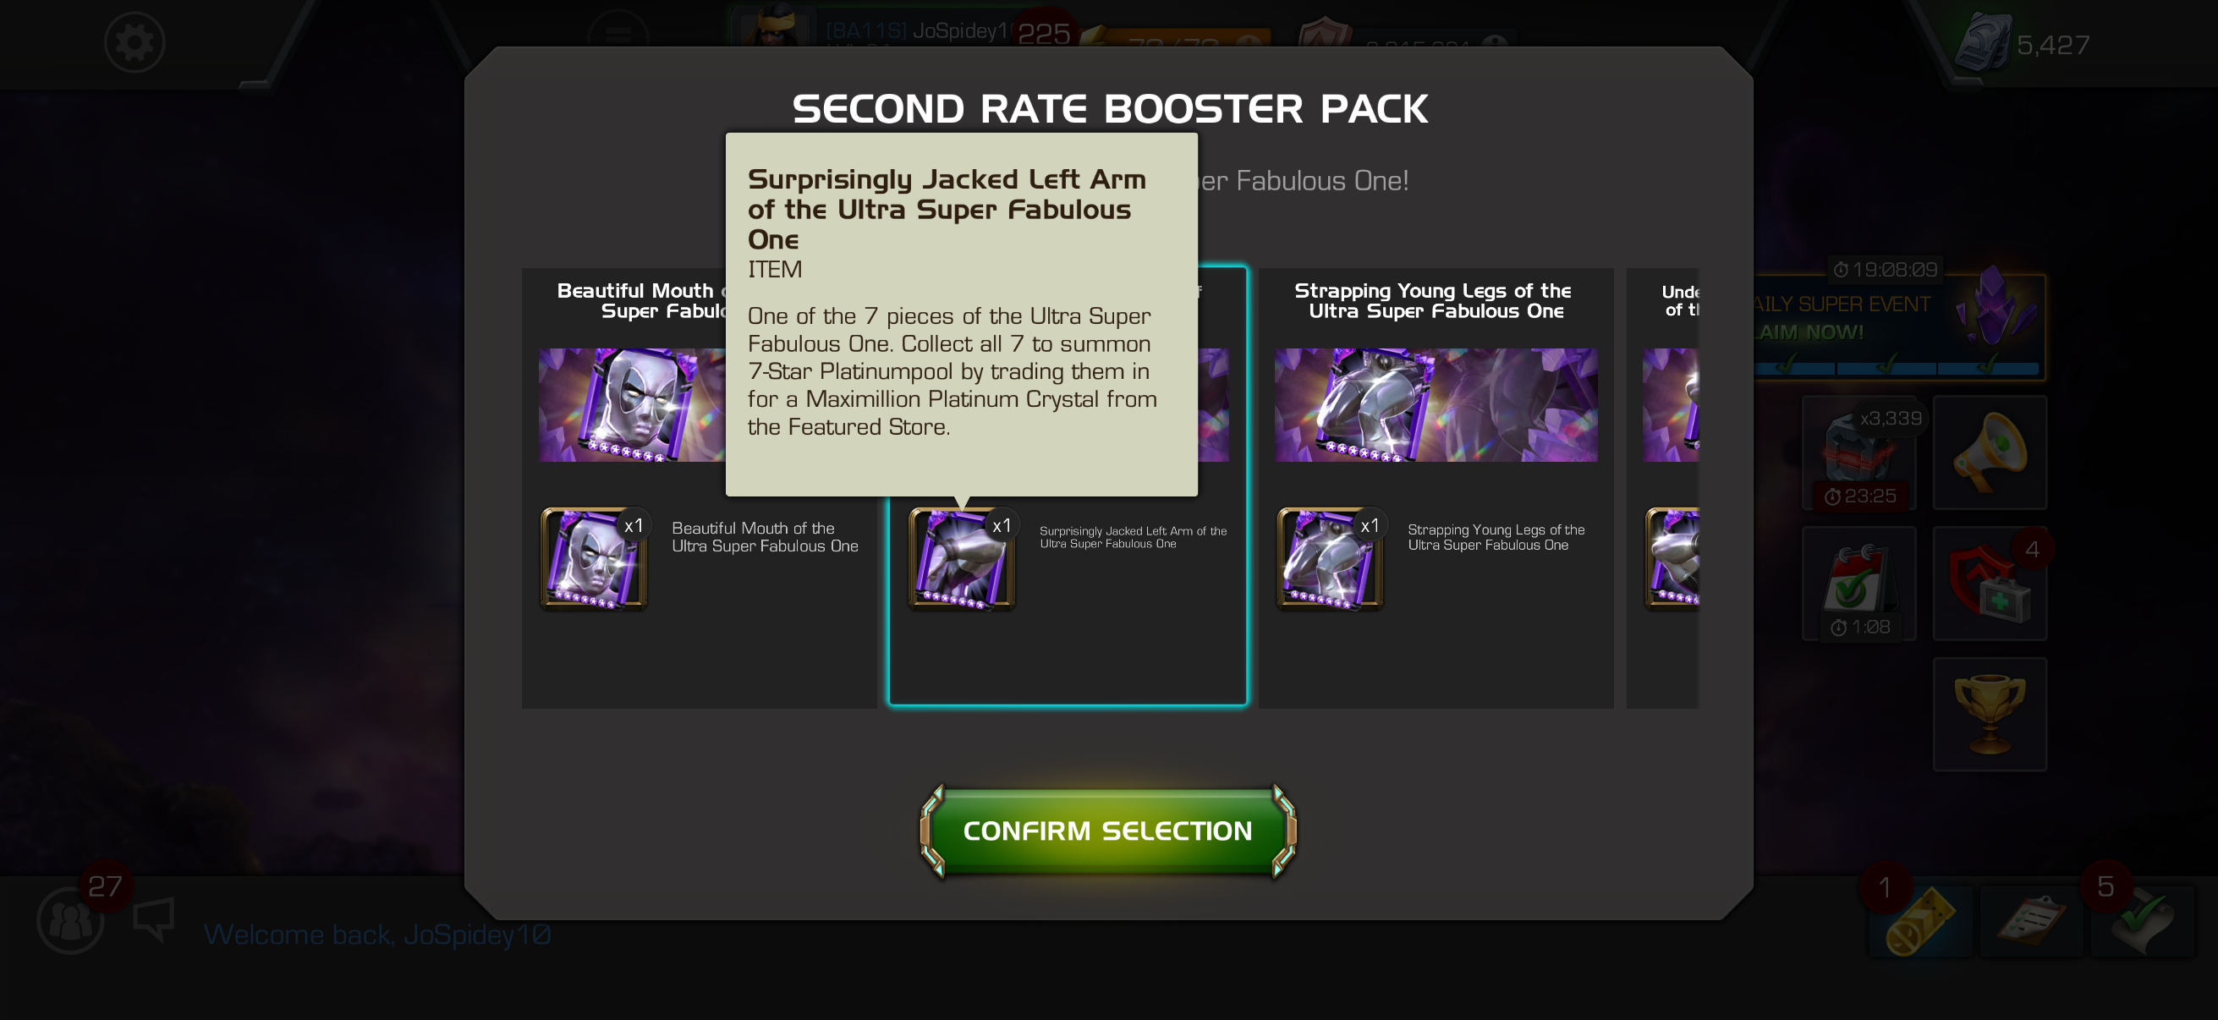Select the Strapping Young Legs card
This screenshot has height=1020, width=2218.
(1436, 487)
